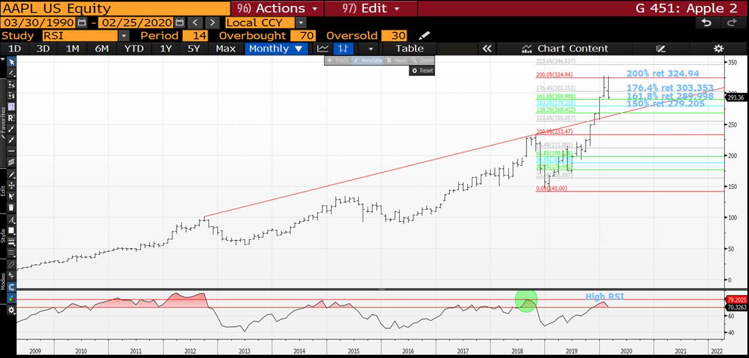The height and width of the screenshot is (358, 749).
Task: Select the 1M range tab
Action: pos(73,49)
